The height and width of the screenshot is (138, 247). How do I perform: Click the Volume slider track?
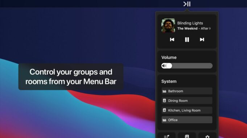pos(187,66)
